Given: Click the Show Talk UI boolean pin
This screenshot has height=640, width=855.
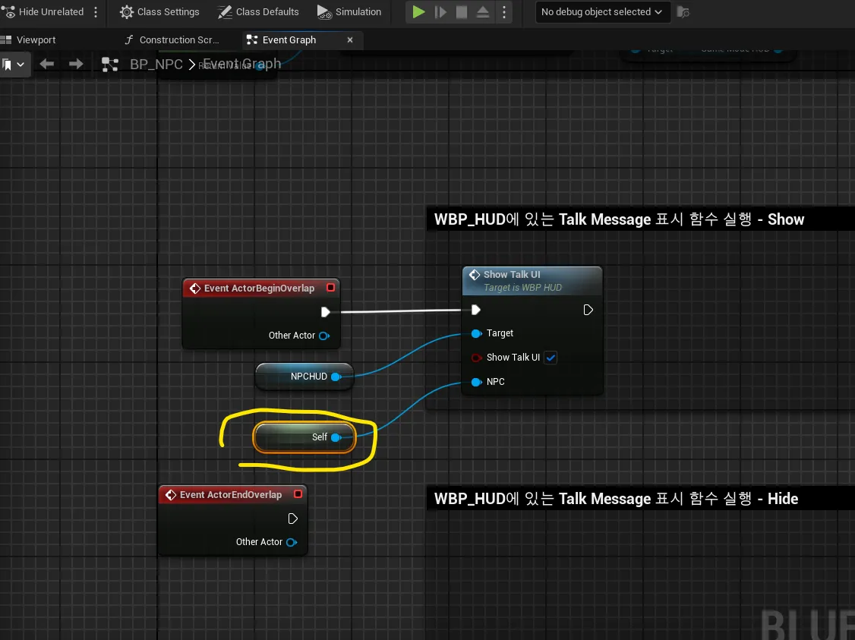Looking at the screenshot, I should (x=477, y=358).
